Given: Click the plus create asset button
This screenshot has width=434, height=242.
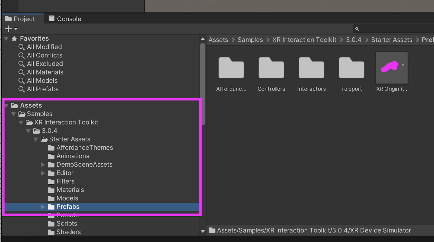Looking at the screenshot, I should [8, 29].
